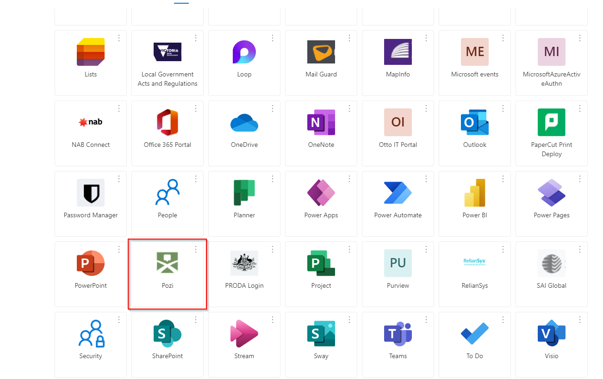603x379 pixels.
Task: Launch the PowerPoint app icon
Action: tap(91, 263)
